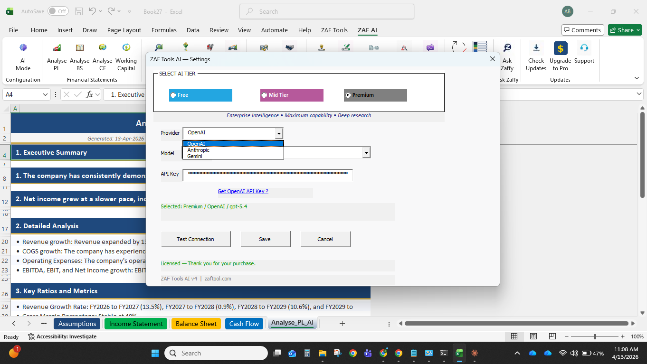The height and width of the screenshot is (364, 647).
Task: Adjust the zoom slider handle
Action: click(x=595, y=336)
